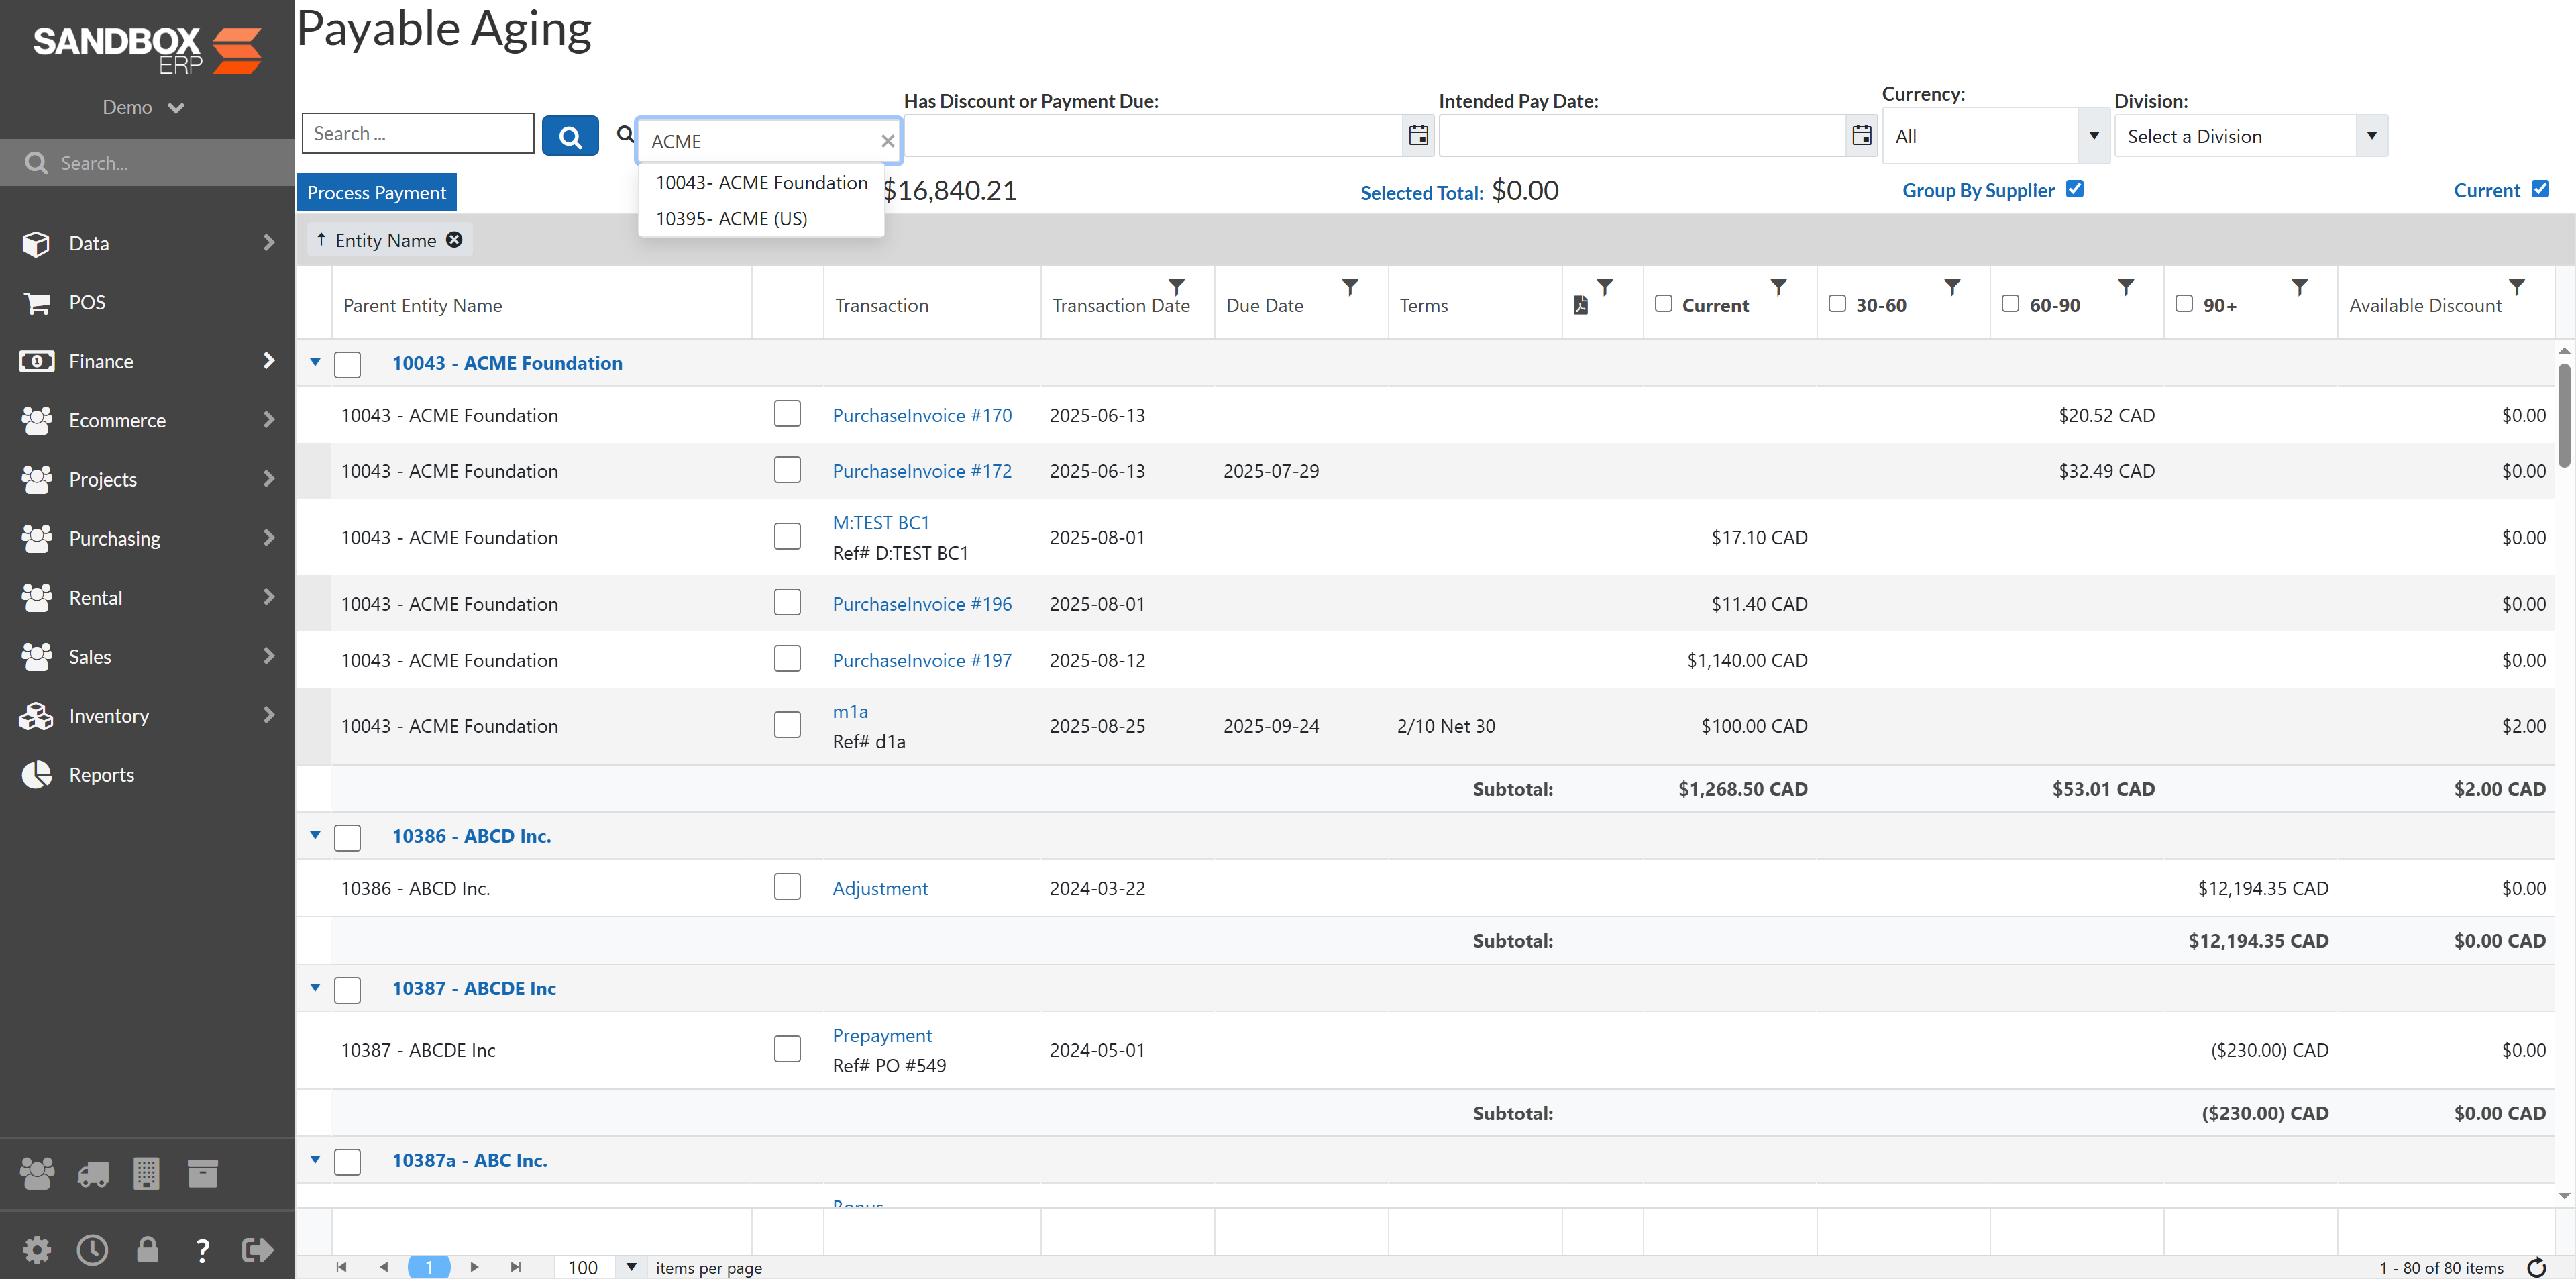Screen dimensions: 2576x1279
Task: Open the people group shortcut icon
Action: 37,1173
